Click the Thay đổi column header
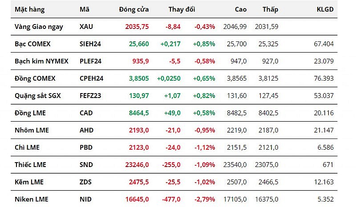356x208 pixels. 182,9
